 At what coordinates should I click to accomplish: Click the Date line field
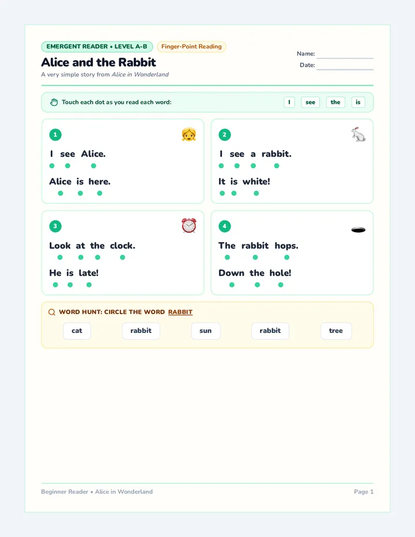pyautogui.click(x=345, y=66)
